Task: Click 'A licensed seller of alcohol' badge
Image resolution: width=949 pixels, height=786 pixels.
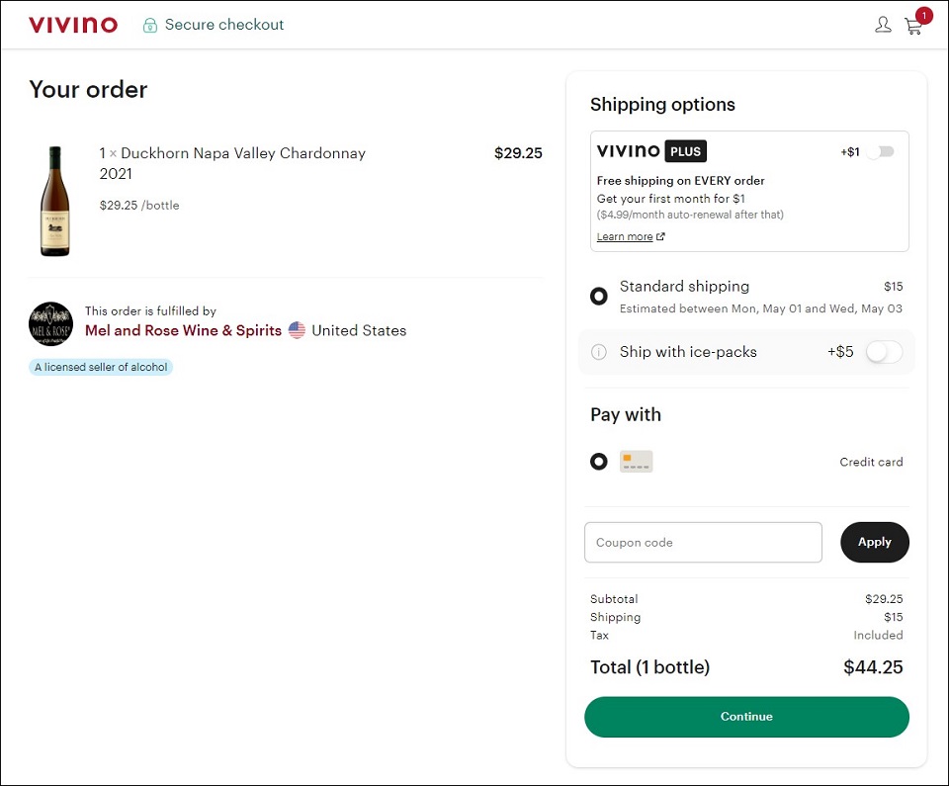Action: pos(101,367)
